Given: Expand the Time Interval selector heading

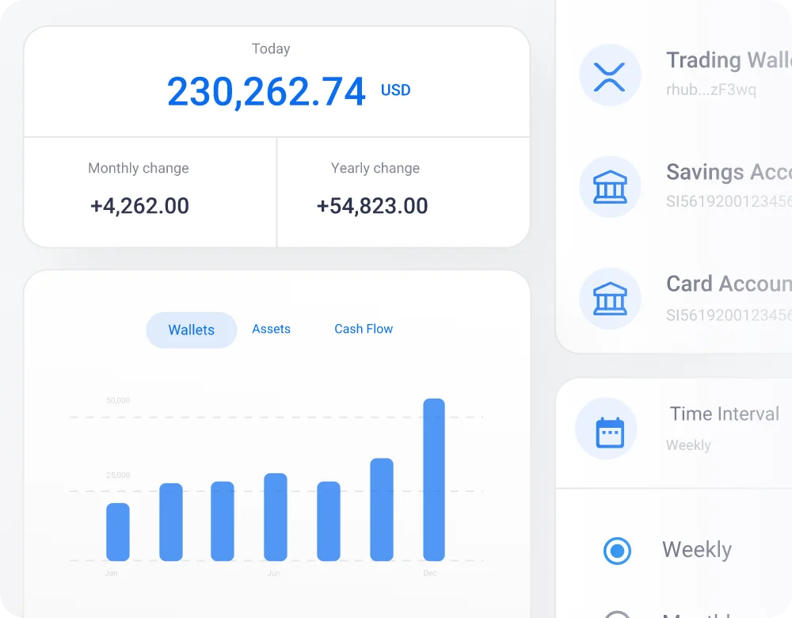Looking at the screenshot, I should click(x=724, y=414).
